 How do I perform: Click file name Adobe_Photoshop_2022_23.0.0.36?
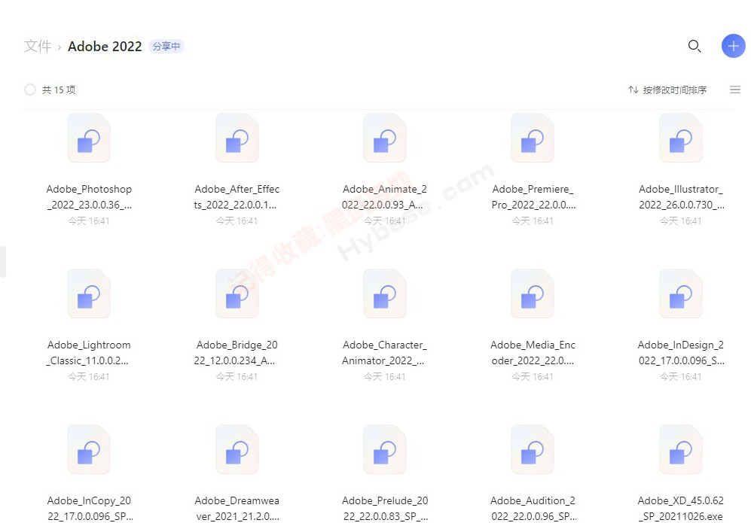click(x=89, y=196)
